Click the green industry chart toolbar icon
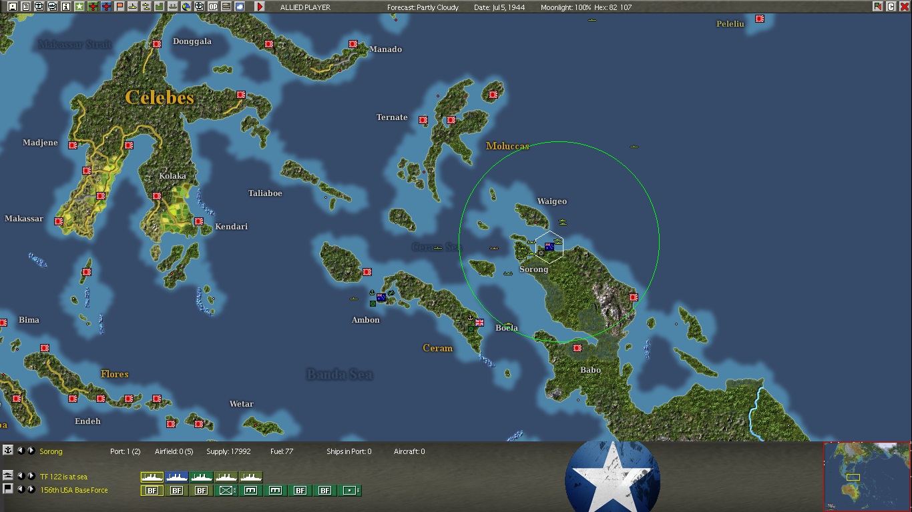The width and height of the screenshot is (912, 512). point(160,7)
